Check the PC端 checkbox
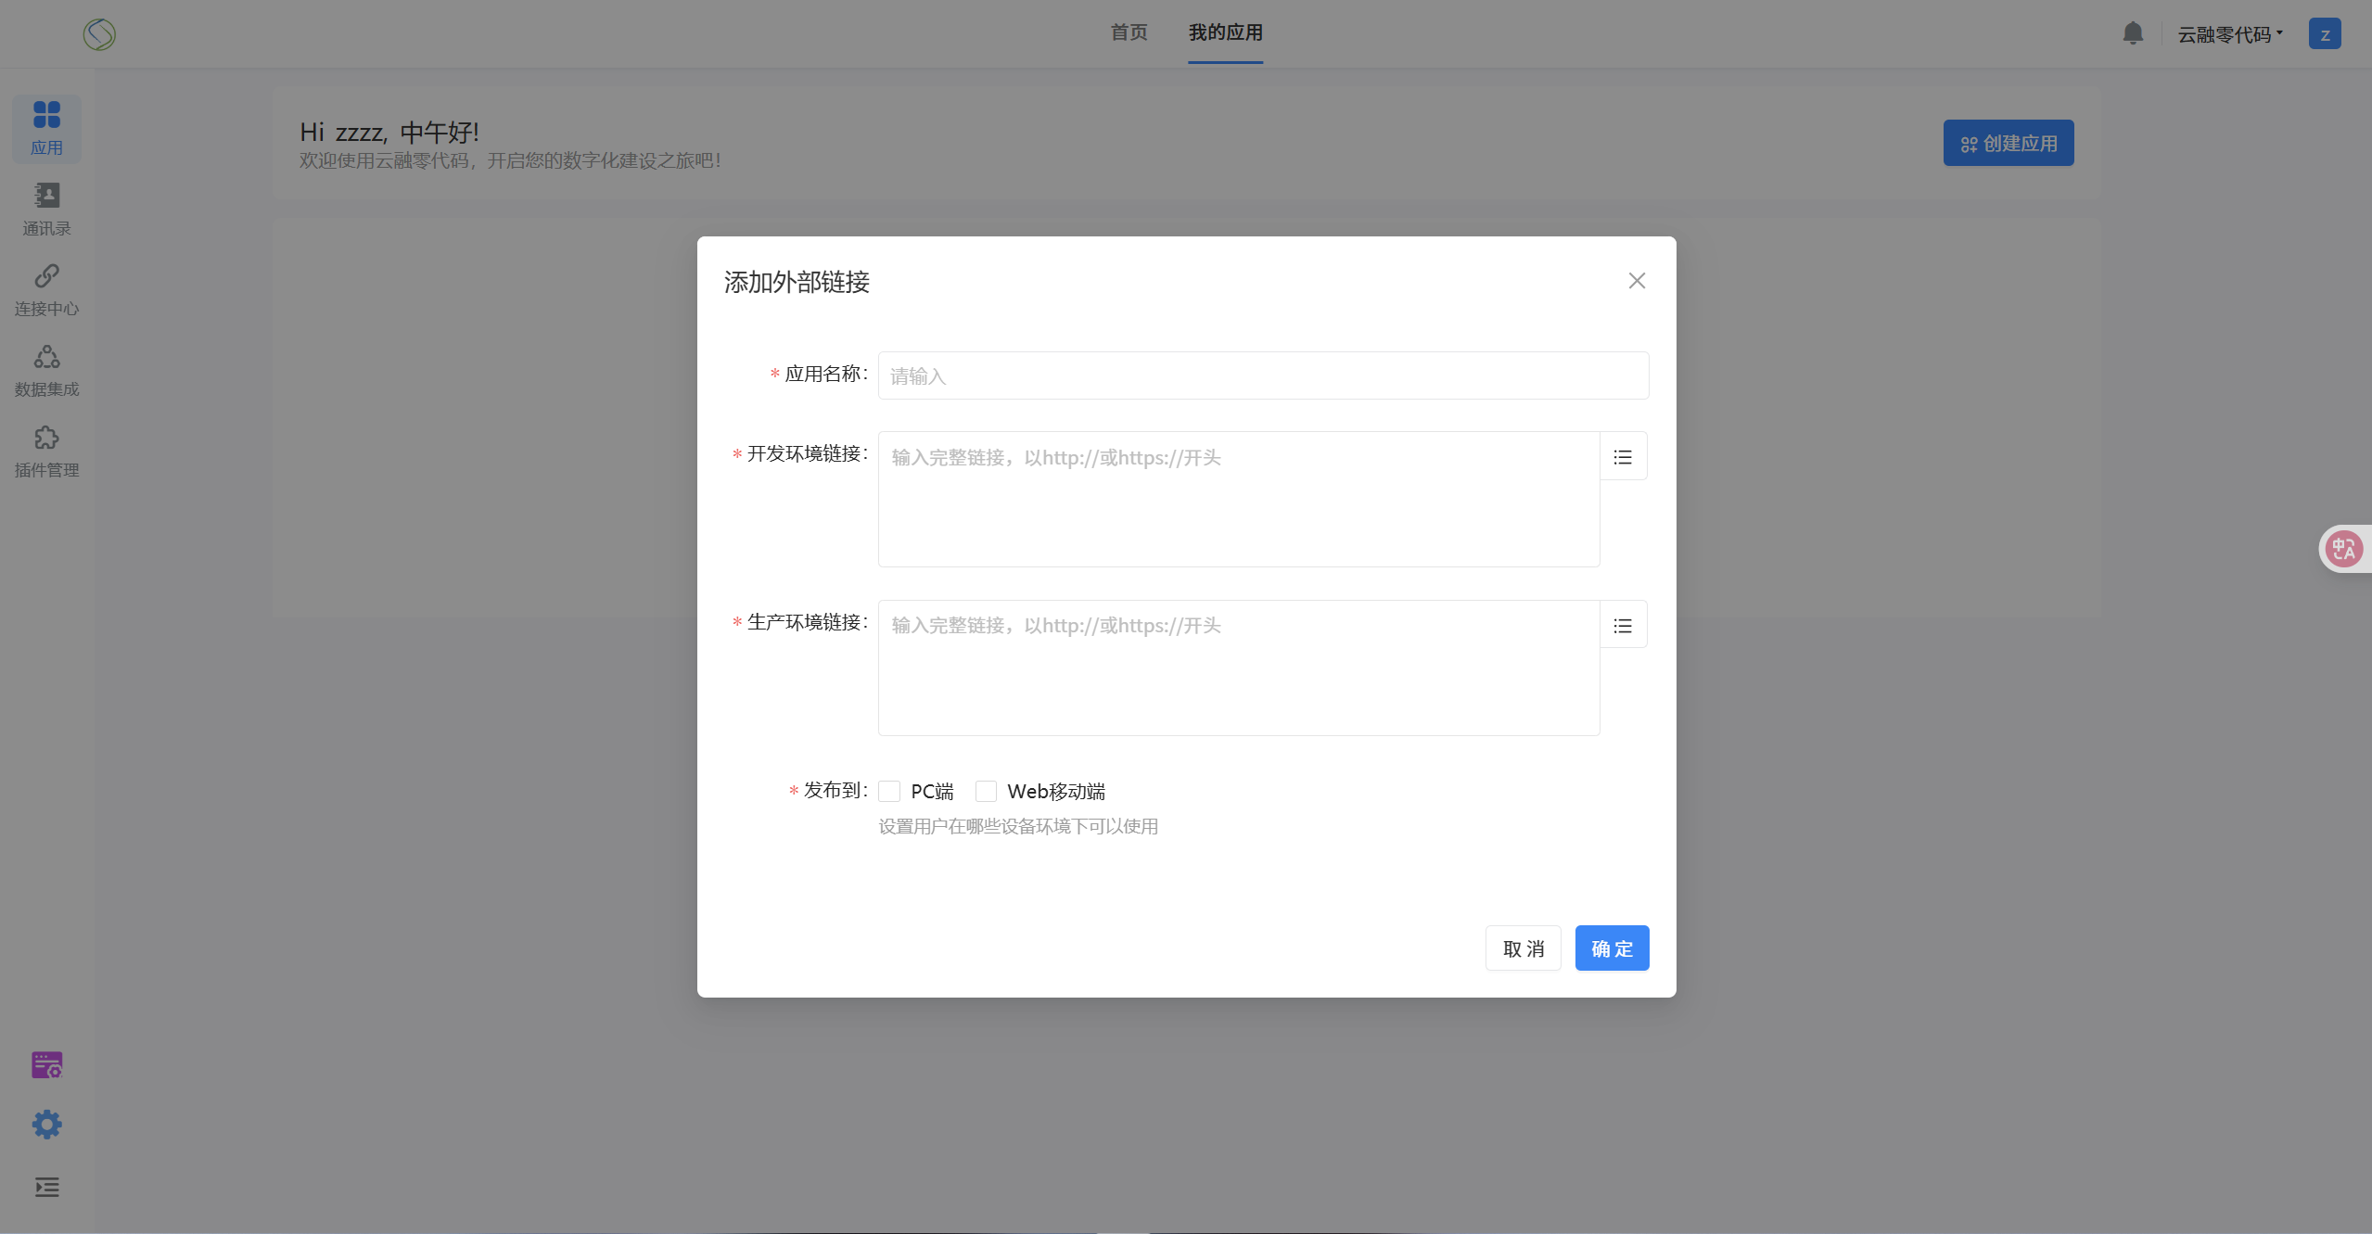2372x1234 pixels. coord(889,791)
